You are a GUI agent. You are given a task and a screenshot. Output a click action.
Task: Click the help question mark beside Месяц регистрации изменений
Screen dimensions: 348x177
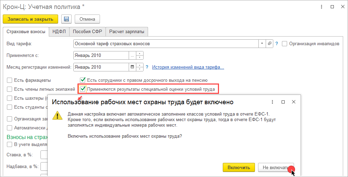point(147,67)
